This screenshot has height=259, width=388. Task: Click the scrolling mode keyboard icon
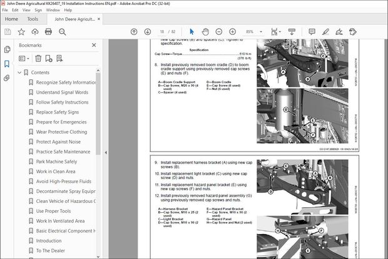point(292,32)
